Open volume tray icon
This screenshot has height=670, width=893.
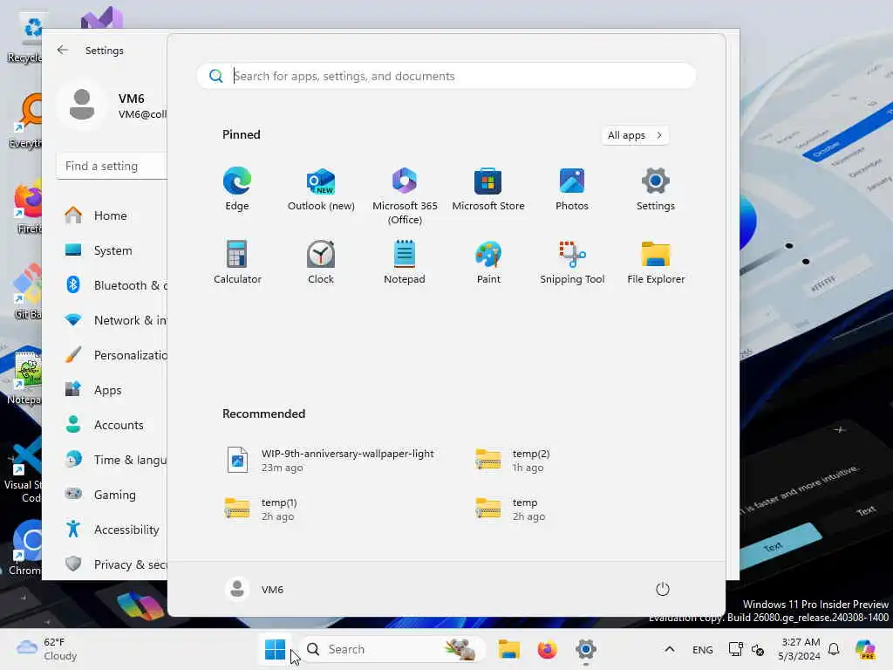click(758, 649)
